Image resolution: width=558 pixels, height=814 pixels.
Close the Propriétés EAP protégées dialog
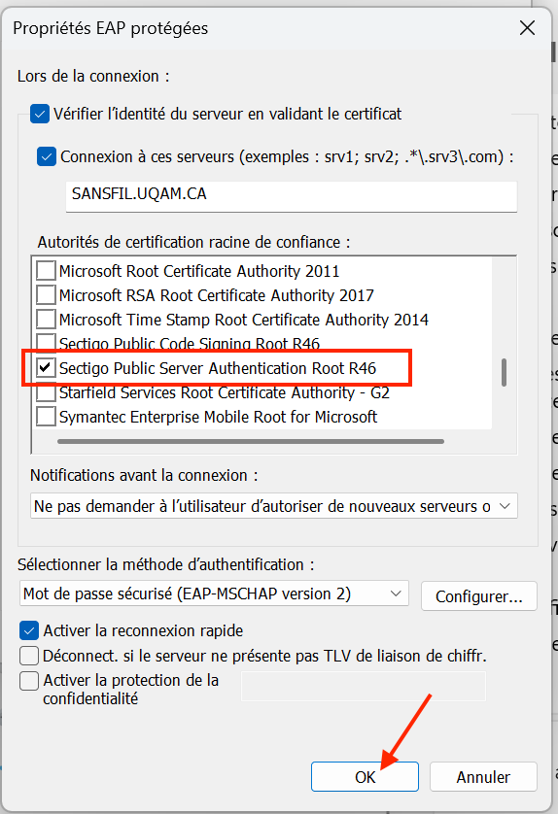[527, 28]
